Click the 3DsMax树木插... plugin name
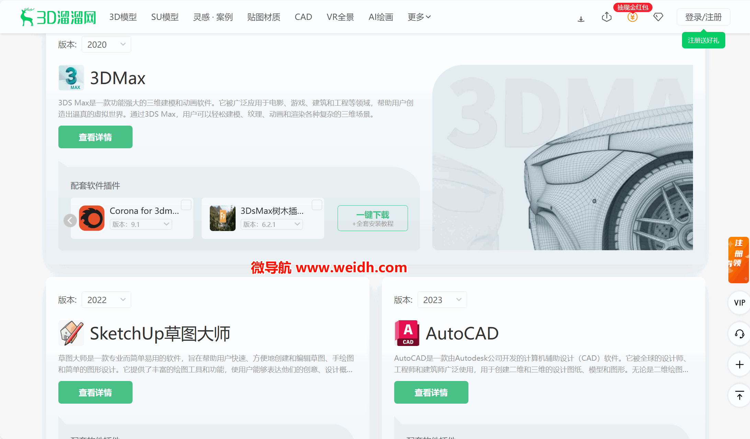Image resolution: width=750 pixels, height=439 pixels. coord(272,211)
